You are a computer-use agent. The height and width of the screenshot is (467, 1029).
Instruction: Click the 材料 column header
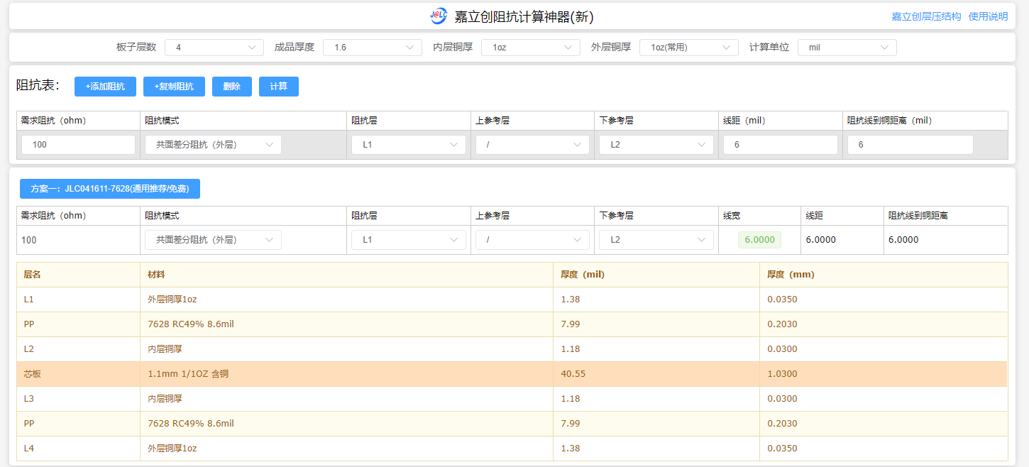pos(156,275)
